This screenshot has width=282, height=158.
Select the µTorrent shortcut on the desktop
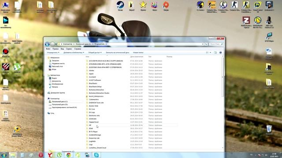pyautogui.click(x=17, y=68)
